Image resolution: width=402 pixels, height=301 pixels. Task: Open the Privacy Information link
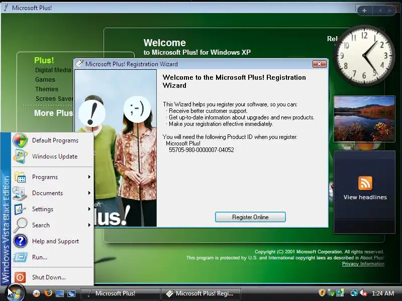(x=363, y=264)
